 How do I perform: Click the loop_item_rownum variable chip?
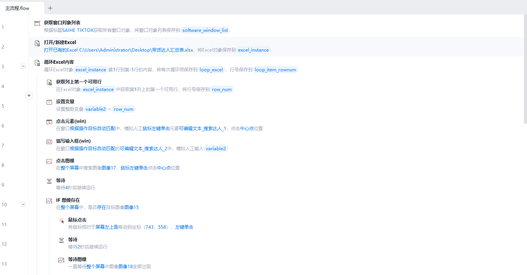(275, 70)
